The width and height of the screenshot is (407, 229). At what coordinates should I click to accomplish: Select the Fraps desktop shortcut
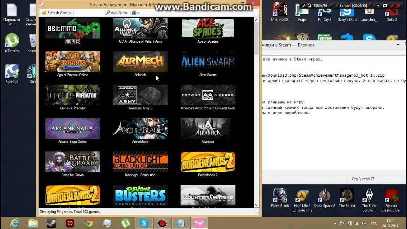click(x=302, y=13)
